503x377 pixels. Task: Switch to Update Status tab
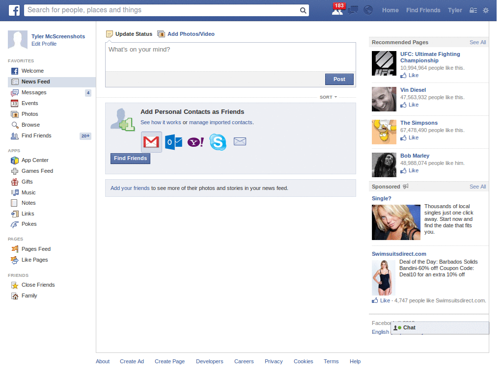(x=134, y=34)
